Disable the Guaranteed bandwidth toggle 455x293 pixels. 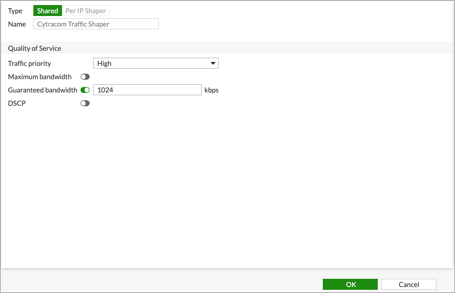point(85,90)
